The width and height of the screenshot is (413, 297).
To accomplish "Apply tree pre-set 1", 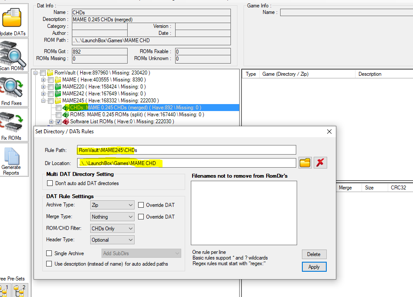I will [5, 290].
